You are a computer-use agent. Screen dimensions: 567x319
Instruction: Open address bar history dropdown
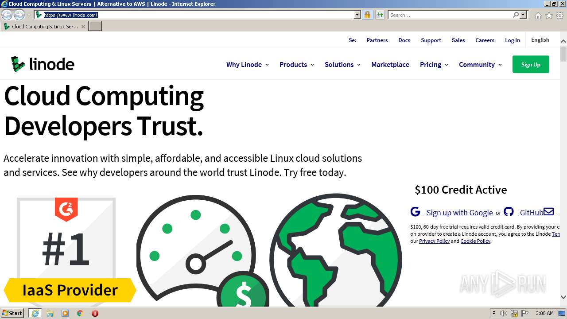(357, 15)
